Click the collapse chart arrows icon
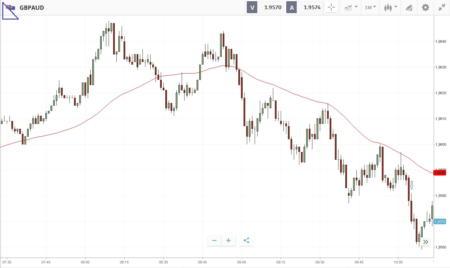Screen dimensions: 450x268 pyautogui.click(x=442, y=7)
